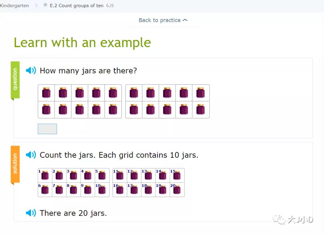Play audio for 'How many jars' question
The width and height of the screenshot is (324, 234).
tap(31, 71)
